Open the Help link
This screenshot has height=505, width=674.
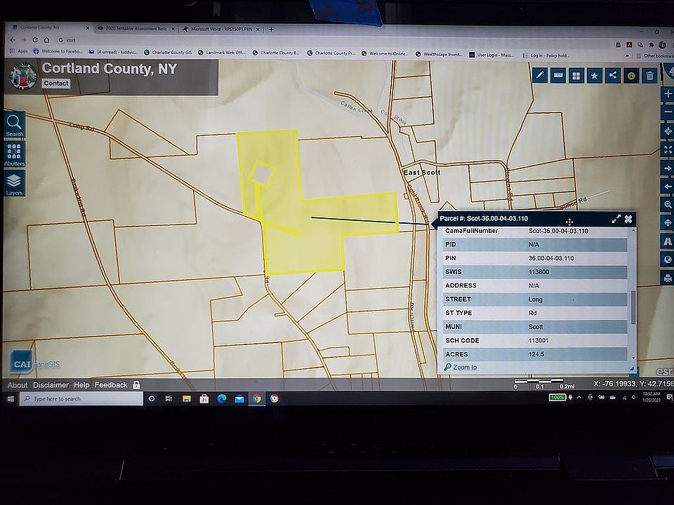81,385
